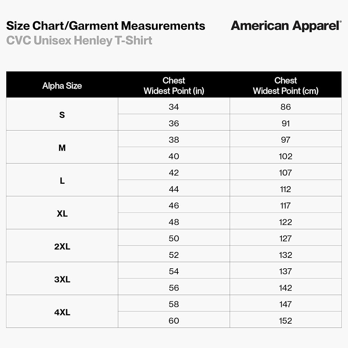The width and height of the screenshot is (348, 348).
Task: Select the 34 inch chest cell
Action: pyautogui.click(x=174, y=107)
